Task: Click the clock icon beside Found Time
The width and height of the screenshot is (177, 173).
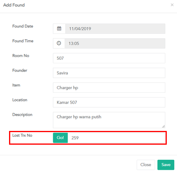Action: click(59, 43)
